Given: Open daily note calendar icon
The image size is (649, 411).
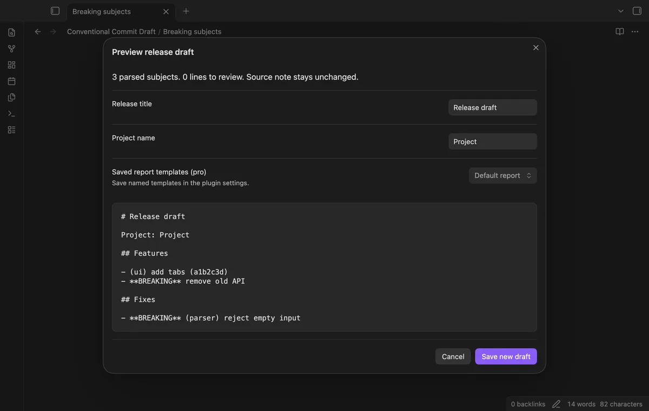Looking at the screenshot, I should 12,81.
